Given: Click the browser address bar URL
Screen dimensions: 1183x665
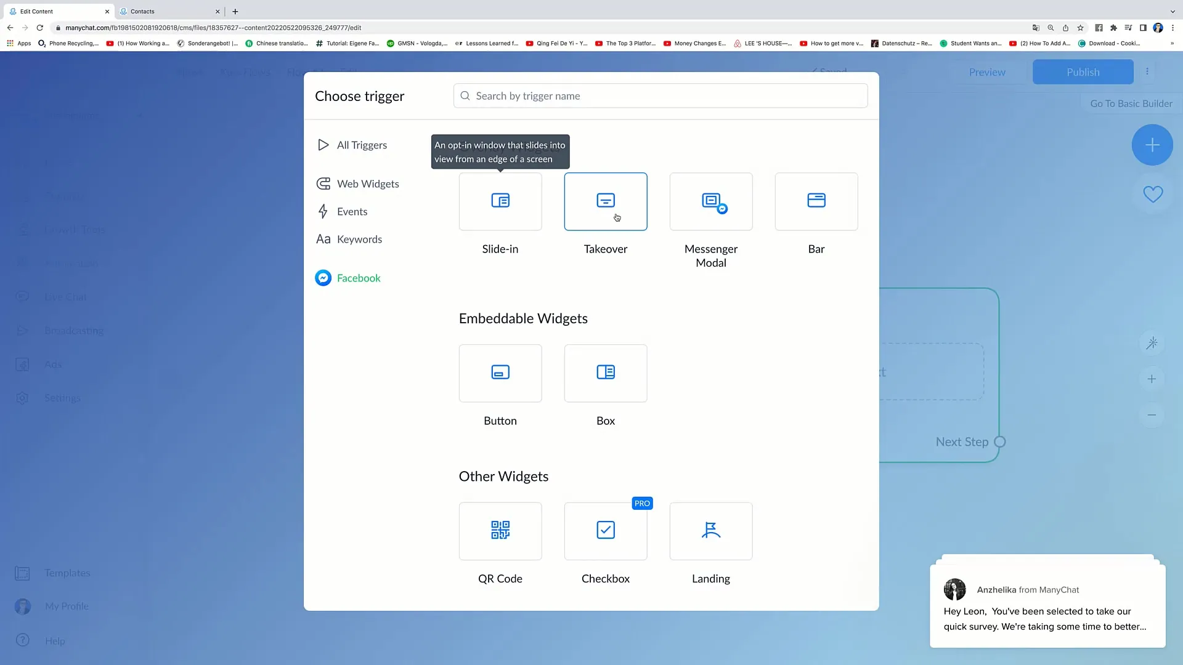Looking at the screenshot, I should click(x=213, y=28).
